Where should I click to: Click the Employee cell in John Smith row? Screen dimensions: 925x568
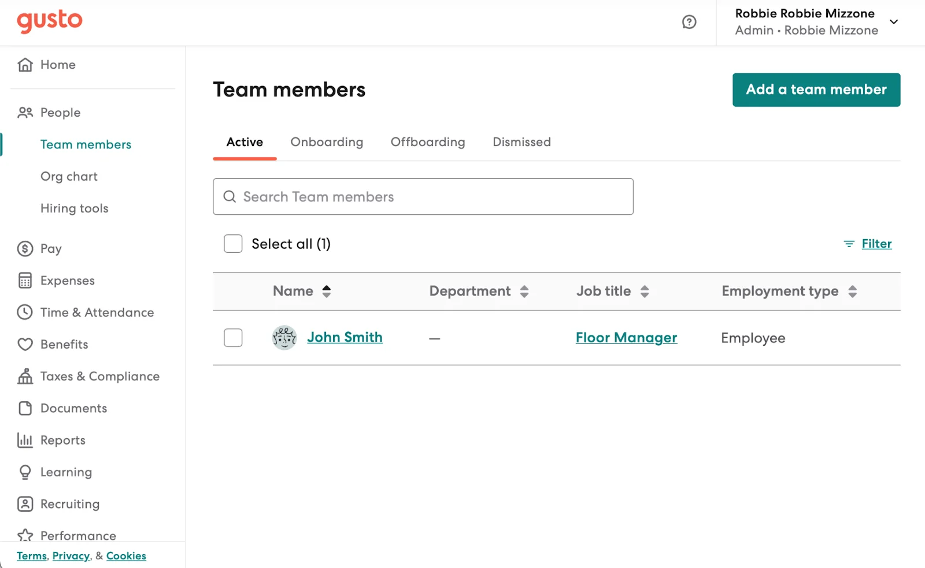tap(753, 338)
